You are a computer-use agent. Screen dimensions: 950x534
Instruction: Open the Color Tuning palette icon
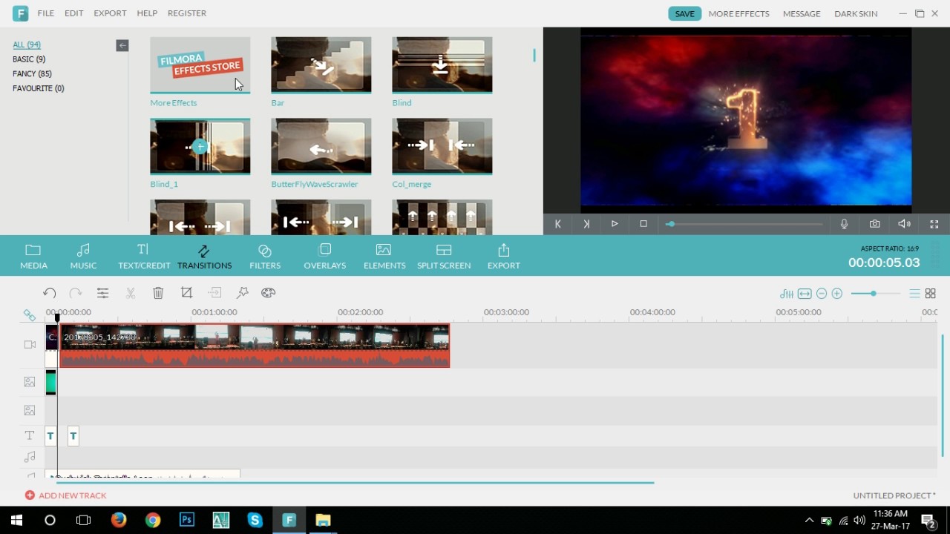[269, 293]
